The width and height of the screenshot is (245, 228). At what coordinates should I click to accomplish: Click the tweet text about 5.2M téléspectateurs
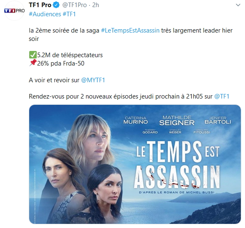[70, 55]
